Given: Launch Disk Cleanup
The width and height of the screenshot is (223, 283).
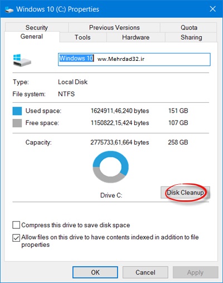Looking at the screenshot, I should (x=185, y=193).
